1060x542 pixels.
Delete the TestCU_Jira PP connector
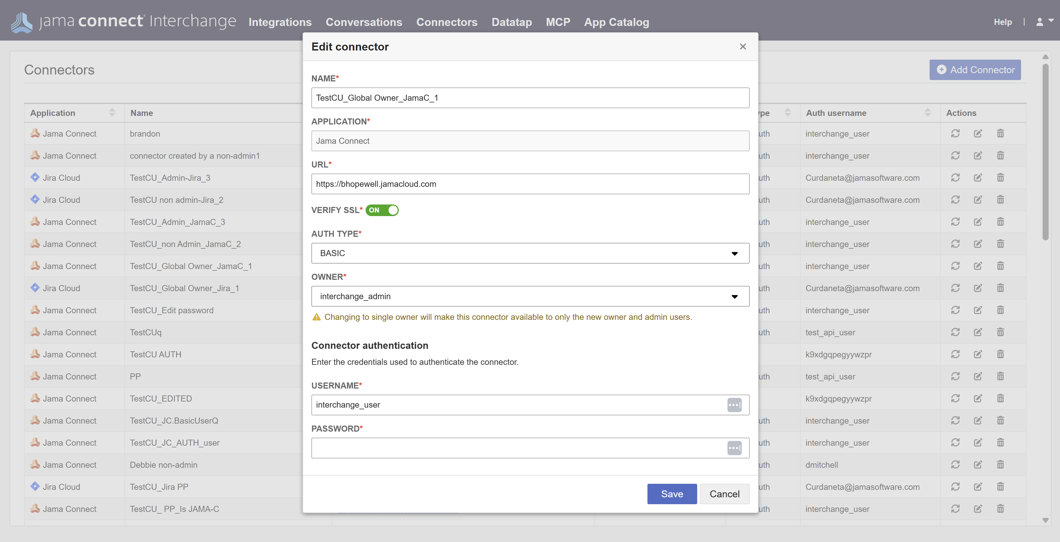point(1000,487)
